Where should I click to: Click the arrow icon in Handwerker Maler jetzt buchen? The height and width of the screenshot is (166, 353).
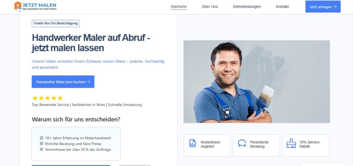(x=89, y=82)
